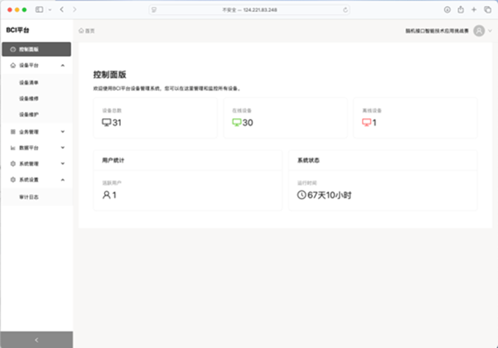Click the 首页 home breadcrumb icon
The height and width of the screenshot is (348, 498).
[81, 31]
